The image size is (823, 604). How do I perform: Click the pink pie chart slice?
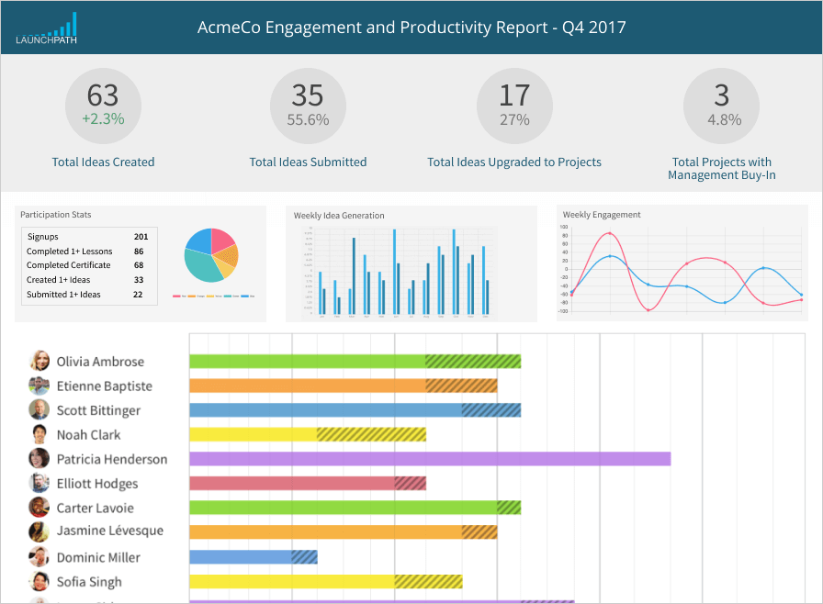(222, 240)
